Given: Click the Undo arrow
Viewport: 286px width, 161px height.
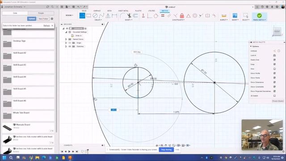Looking at the screenshot, I should (79, 7).
